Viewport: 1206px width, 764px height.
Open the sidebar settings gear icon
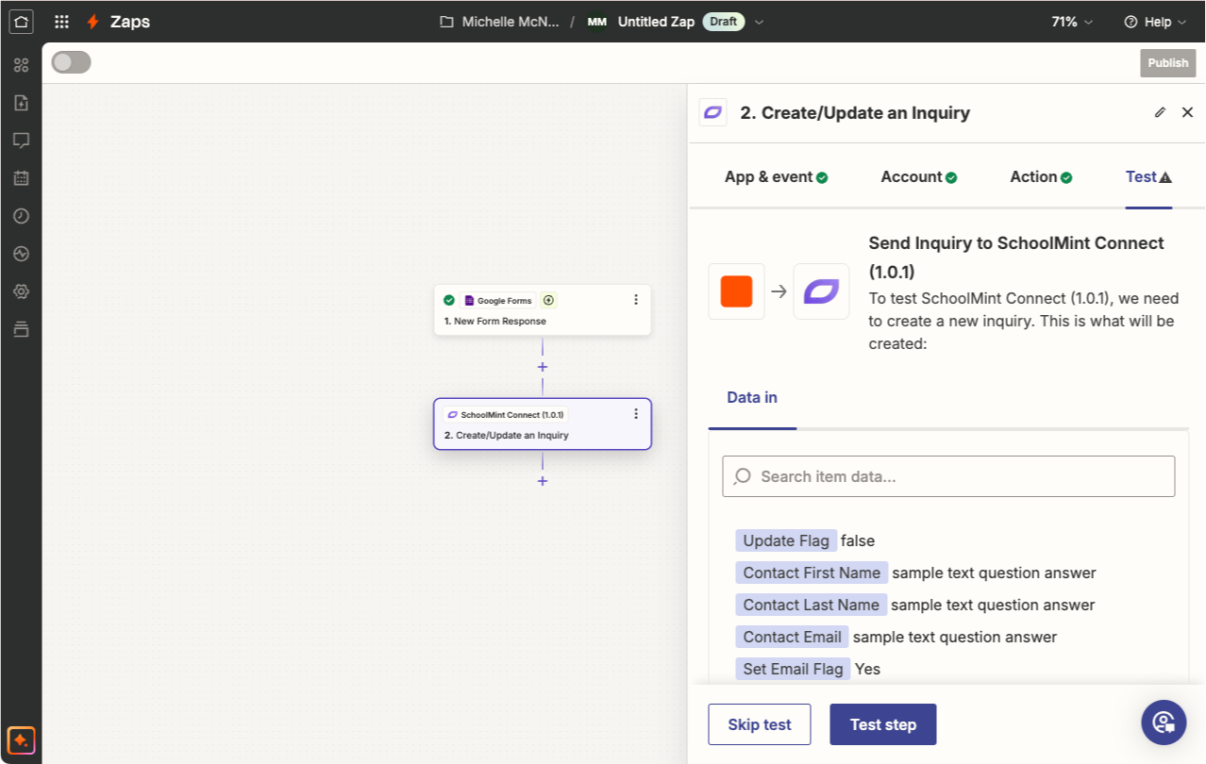pyautogui.click(x=21, y=291)
